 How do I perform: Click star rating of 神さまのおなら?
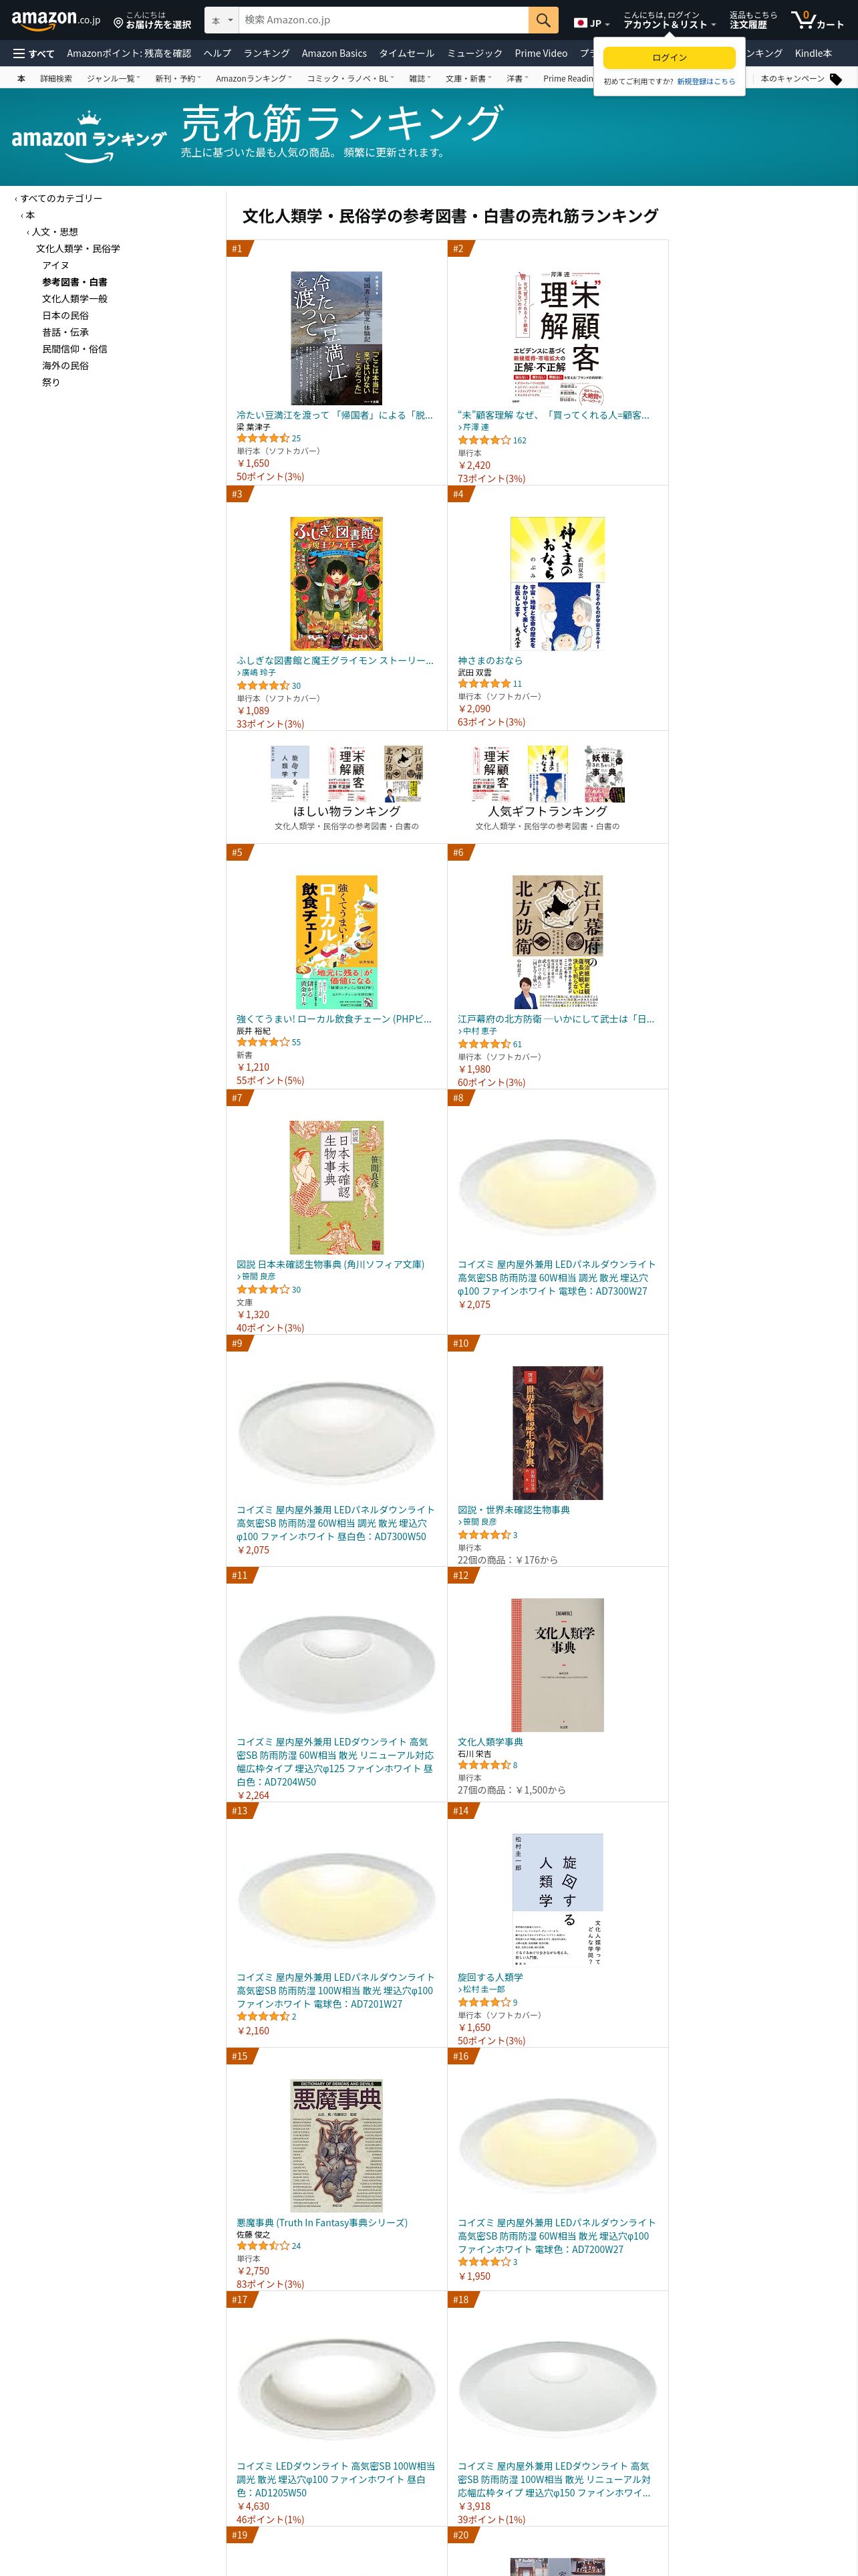483,684
